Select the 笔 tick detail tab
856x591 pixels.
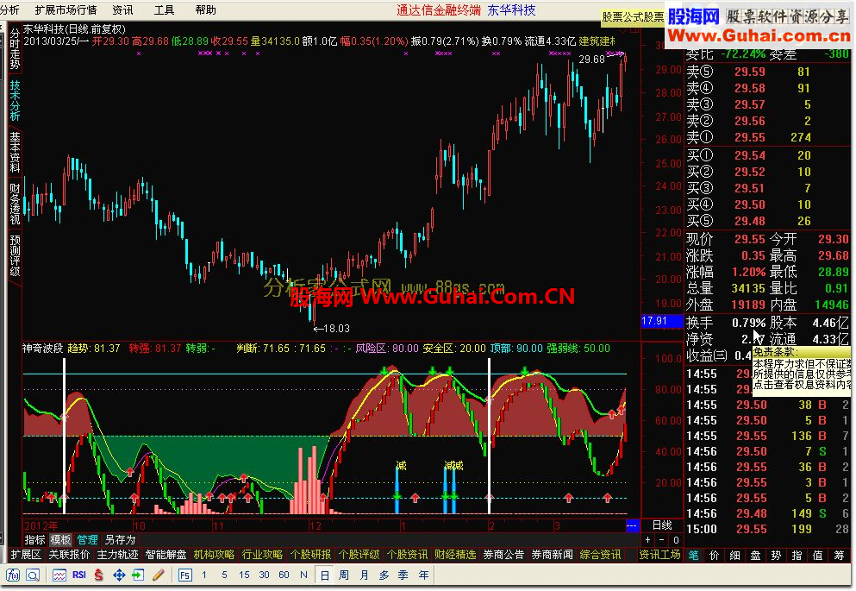coord(693,555)
